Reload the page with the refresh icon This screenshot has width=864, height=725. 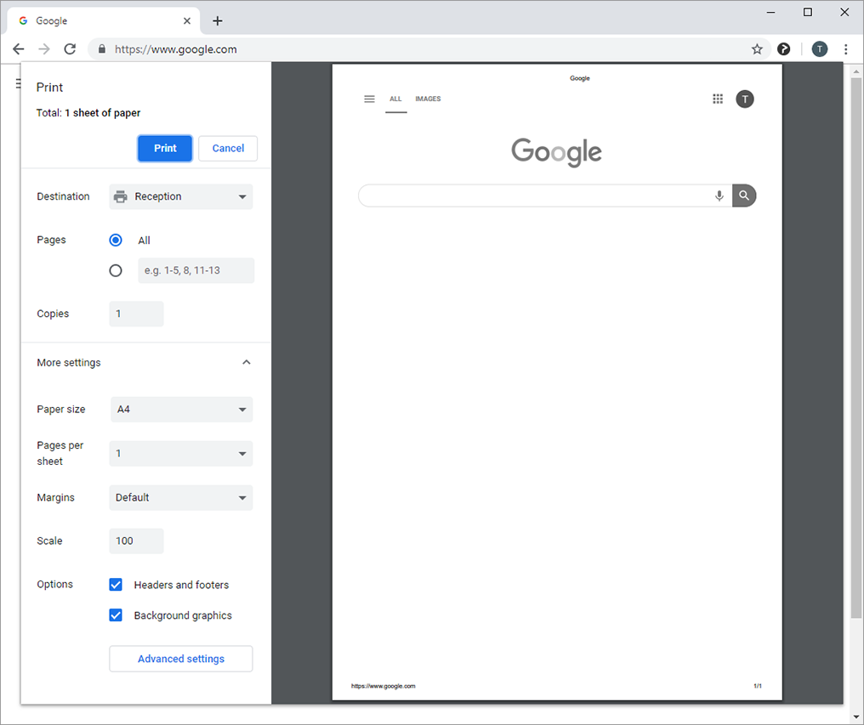[x=71, y=49]
